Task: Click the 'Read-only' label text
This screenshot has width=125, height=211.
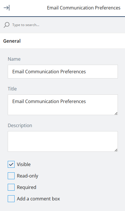Action: click(27, 176)
